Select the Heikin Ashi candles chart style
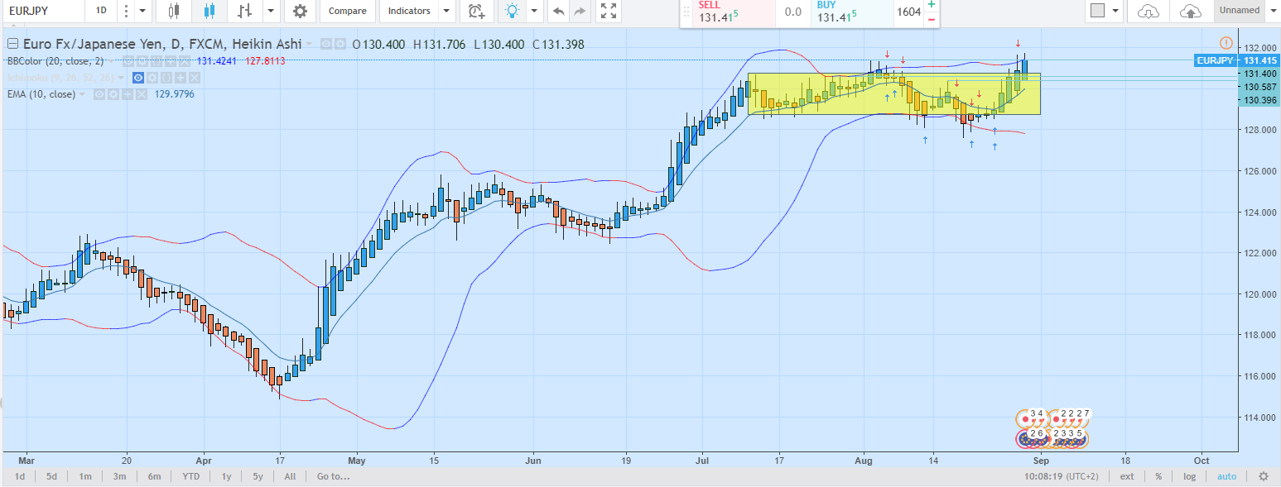 click(x=208, y=11)
